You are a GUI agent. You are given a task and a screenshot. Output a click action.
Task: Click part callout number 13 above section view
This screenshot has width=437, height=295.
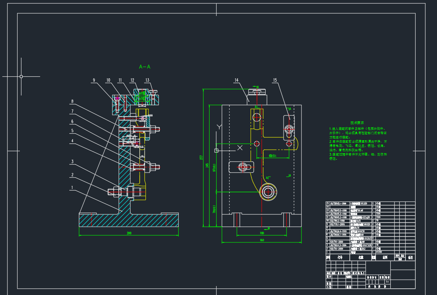coord(148,80)
